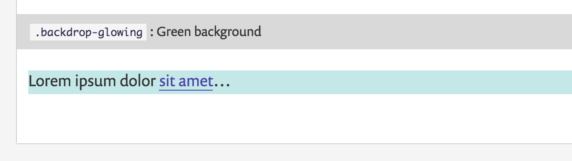The width and height of the screenshot is (572, 161).
Task: Click the empty teal highlighted strip area
Action: click(397, 82)
